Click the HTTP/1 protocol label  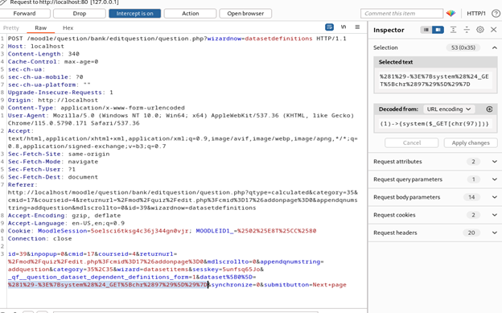476,14
